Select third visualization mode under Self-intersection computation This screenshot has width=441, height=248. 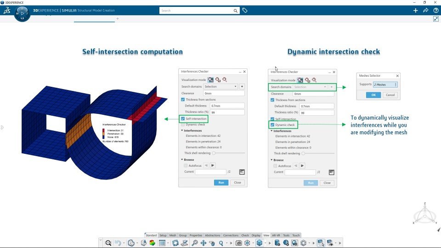tap(225, 80)
